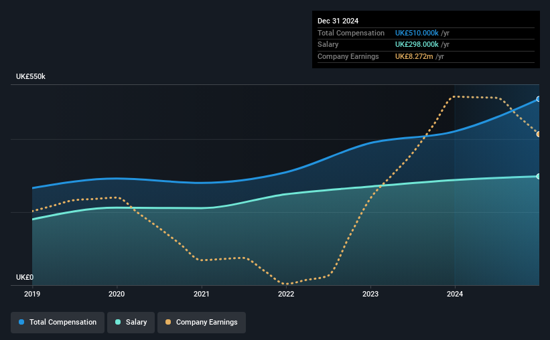Viewport: 550px width, 340px height.
Task: Click the 2024 x-axis label
Action: click(x=455, y=294)
